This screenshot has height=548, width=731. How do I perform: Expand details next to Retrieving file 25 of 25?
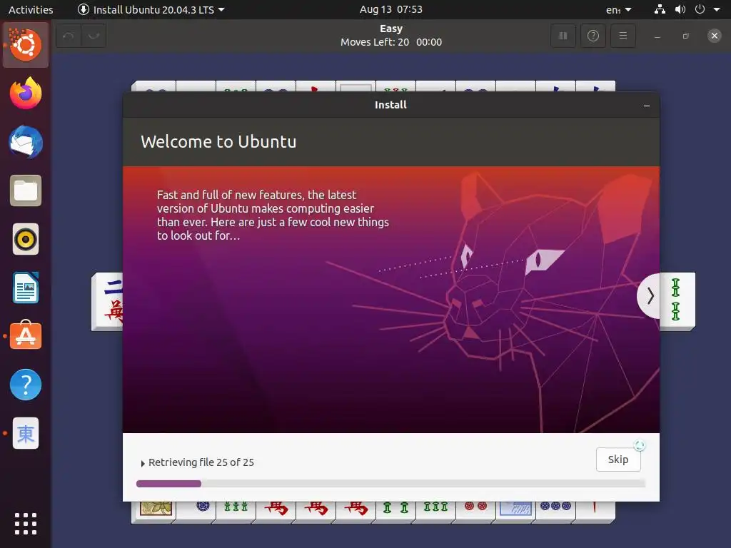[143, 463]
